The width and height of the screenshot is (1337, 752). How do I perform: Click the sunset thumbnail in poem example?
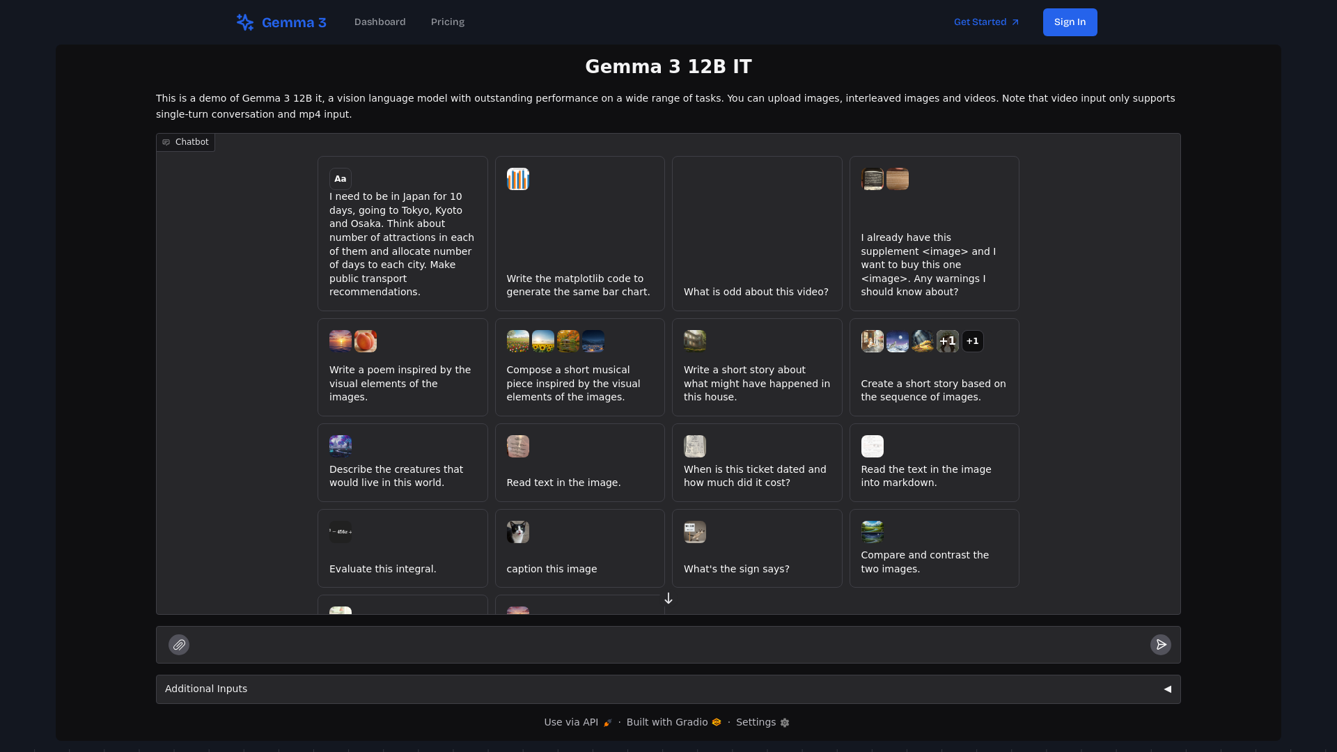[341, 341]
